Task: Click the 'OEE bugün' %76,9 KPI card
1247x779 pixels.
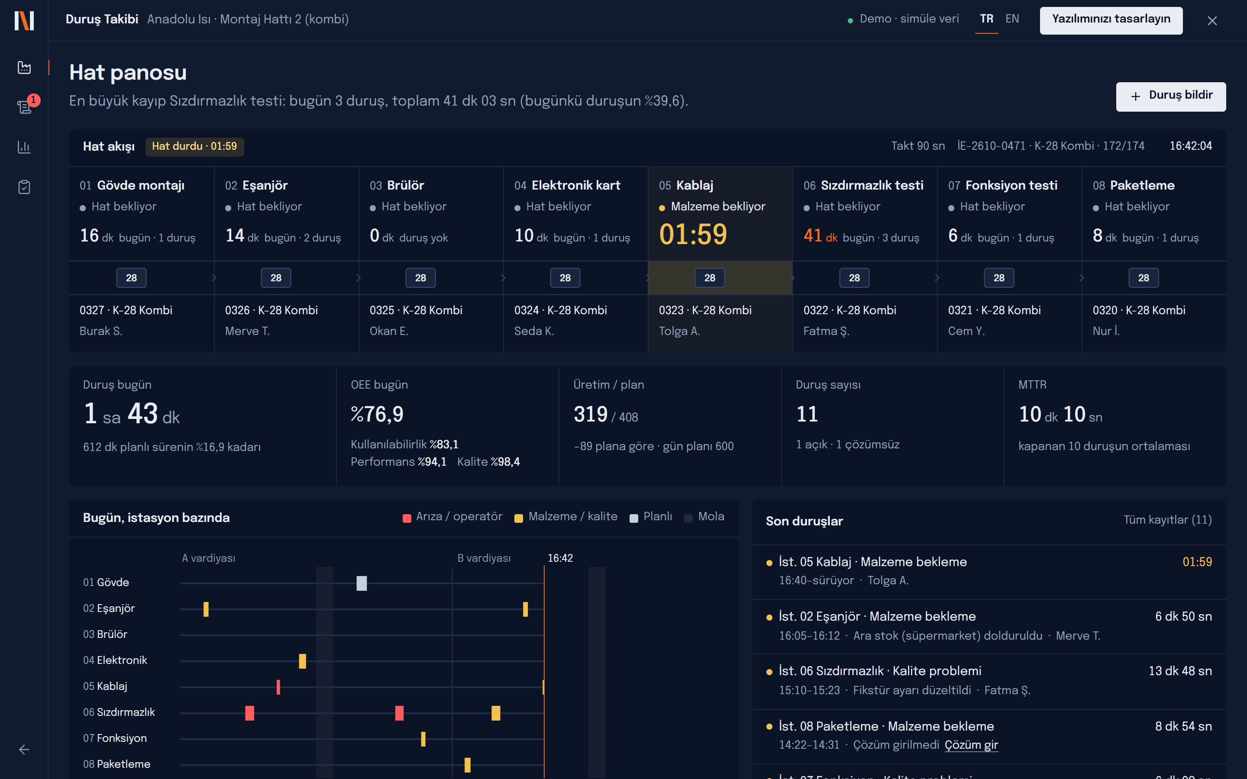Action: point(447,425)
